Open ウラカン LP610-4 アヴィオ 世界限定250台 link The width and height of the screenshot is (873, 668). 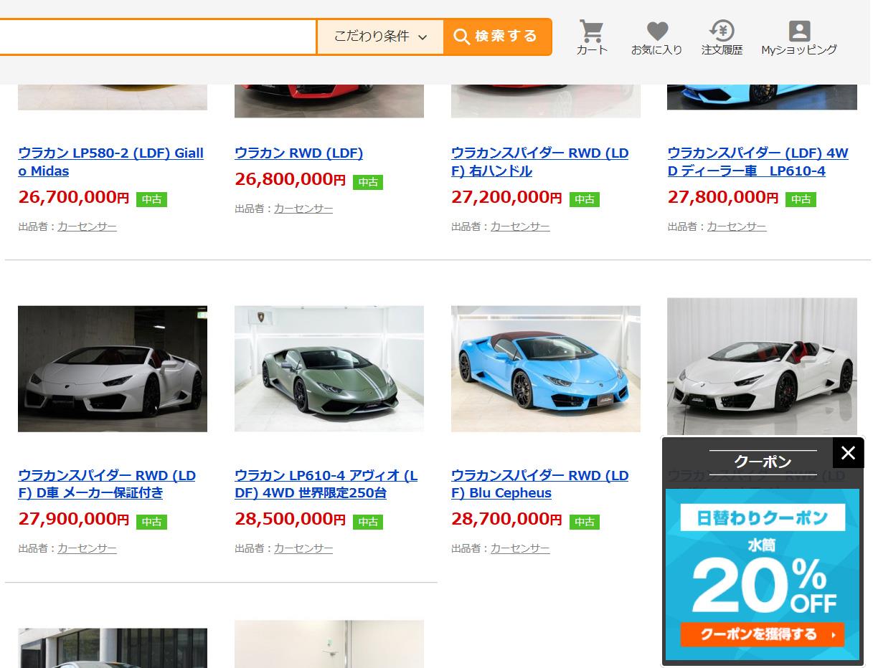click(326, 485)
